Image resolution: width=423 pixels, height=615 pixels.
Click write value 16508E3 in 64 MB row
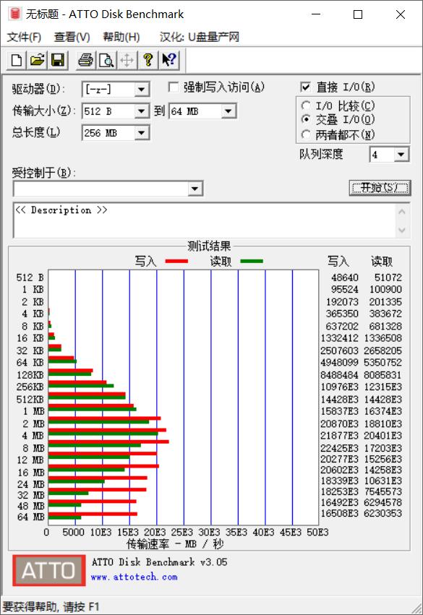click(339, 513)
